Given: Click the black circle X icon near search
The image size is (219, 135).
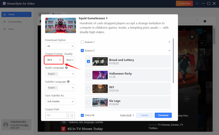Looking at the screenshot, I should [x=205, y=21].
